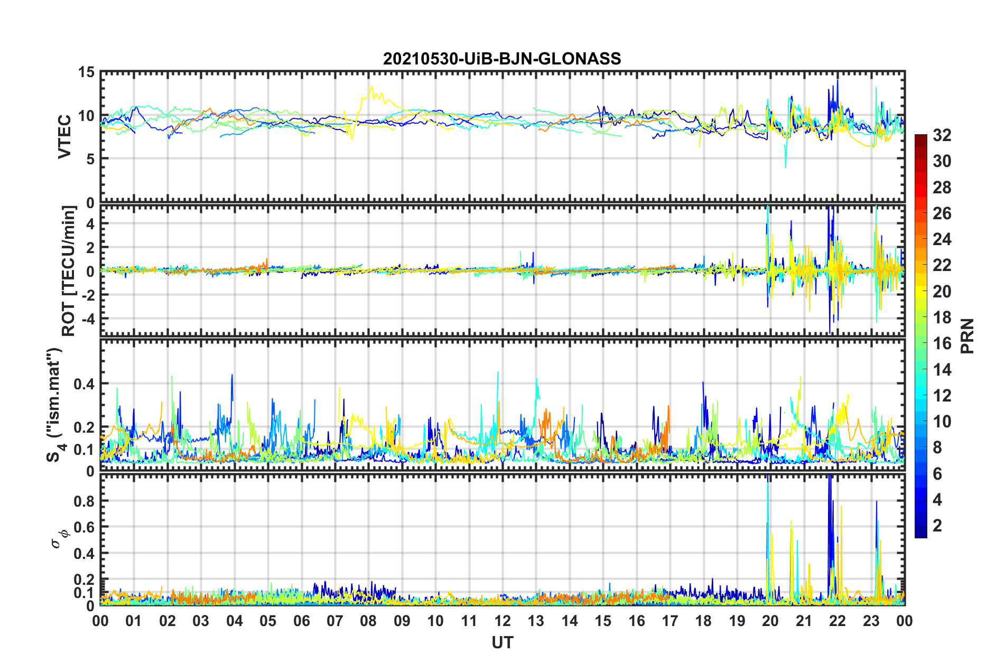Click x-axis tick label 22

[x=838, y=621]
